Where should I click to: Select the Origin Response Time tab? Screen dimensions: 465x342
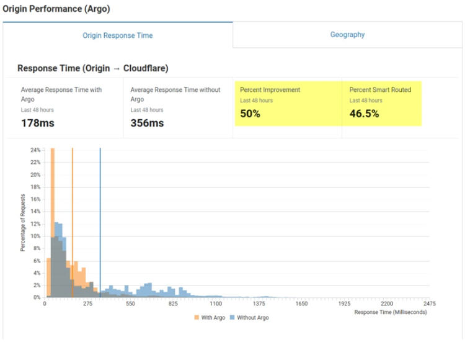click(118, 35)
